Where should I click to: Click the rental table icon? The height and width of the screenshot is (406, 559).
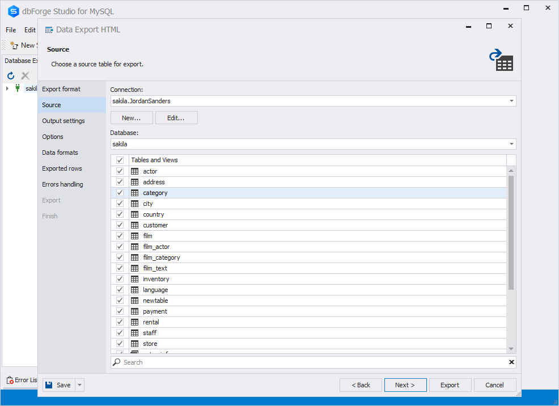[x=135, y=322]
